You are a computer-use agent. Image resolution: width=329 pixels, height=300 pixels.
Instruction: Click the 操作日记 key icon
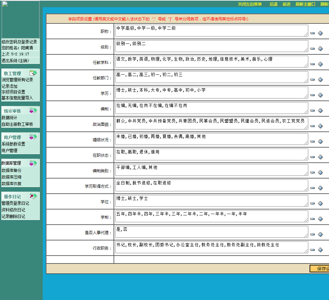click(x=33, y=196)
